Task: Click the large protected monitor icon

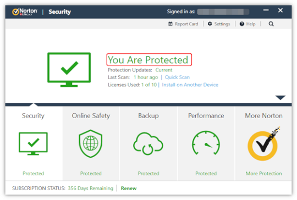Action: [x=69, y=70]
